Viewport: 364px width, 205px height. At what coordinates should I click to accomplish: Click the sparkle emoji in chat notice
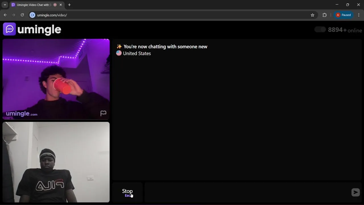click(x=119, y=47)
